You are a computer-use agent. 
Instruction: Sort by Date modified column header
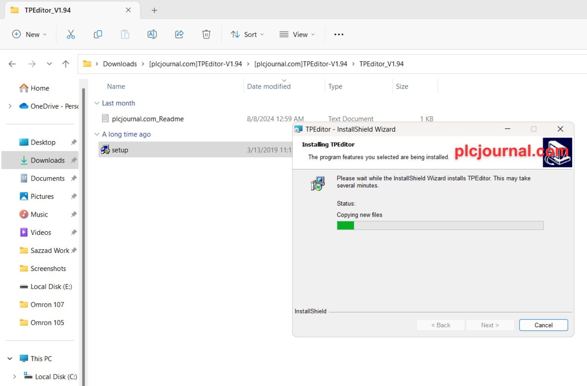269,86
